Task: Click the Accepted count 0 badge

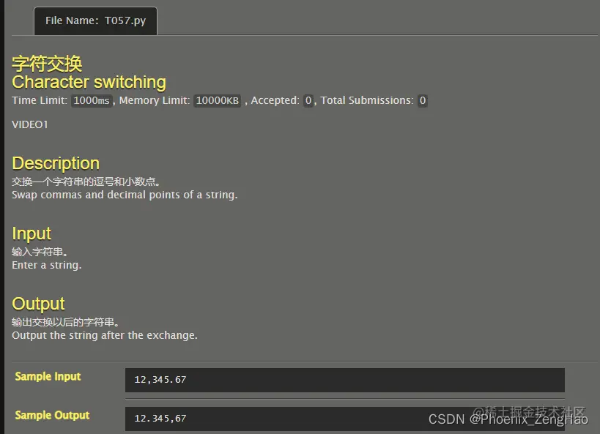Action: tap(308, 100)
